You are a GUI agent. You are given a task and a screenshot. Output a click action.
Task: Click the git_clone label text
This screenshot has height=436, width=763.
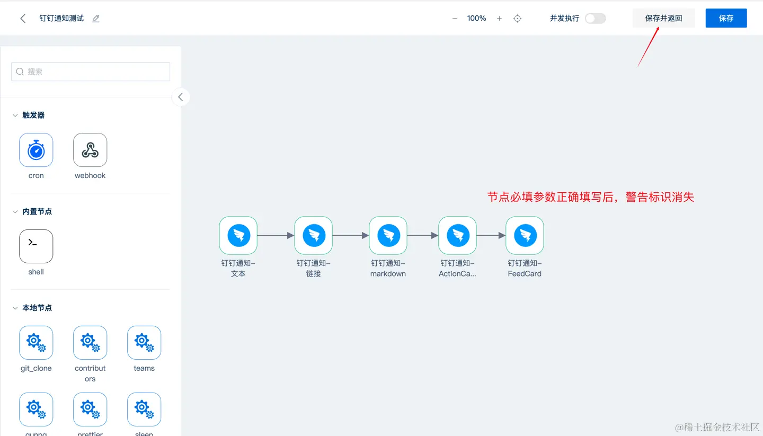point(36,369)
